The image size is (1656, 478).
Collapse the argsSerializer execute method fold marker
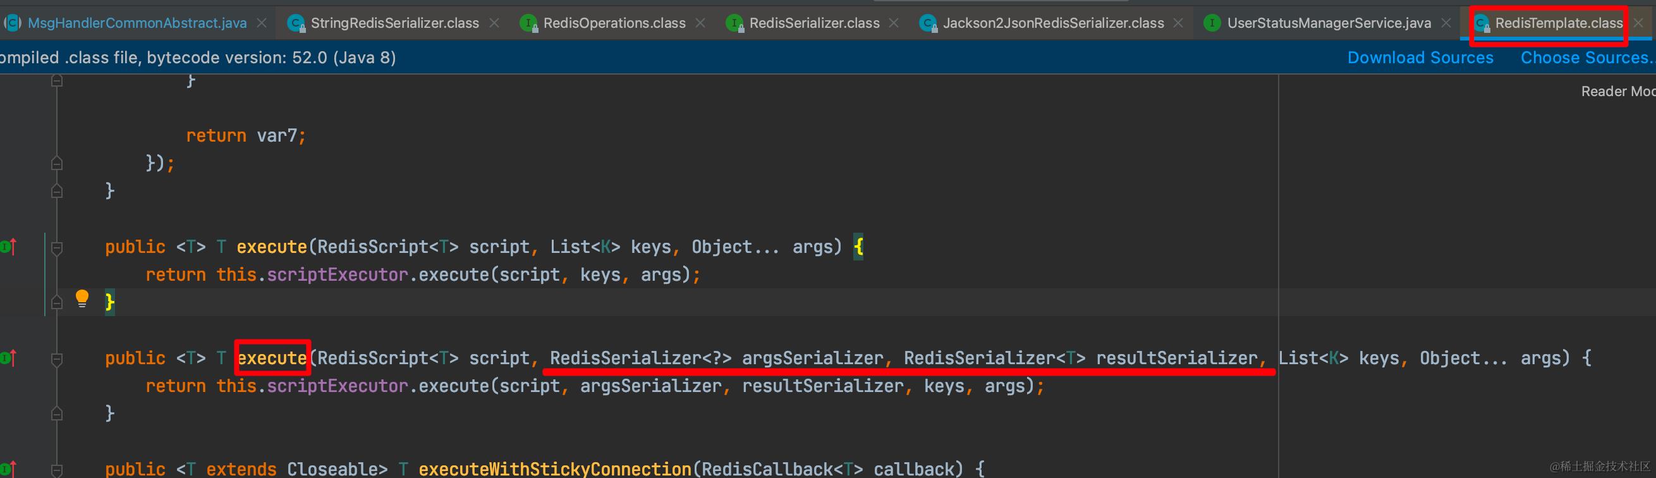click(57, 358)
